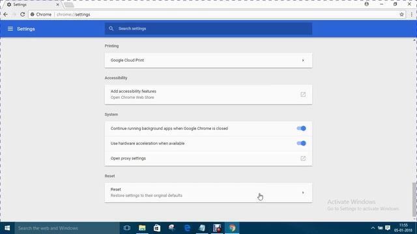Open the Windows Store taskbar icon
Image resolution: width=417 pixels, height=234 pixels.
click(x=157, y=228)
